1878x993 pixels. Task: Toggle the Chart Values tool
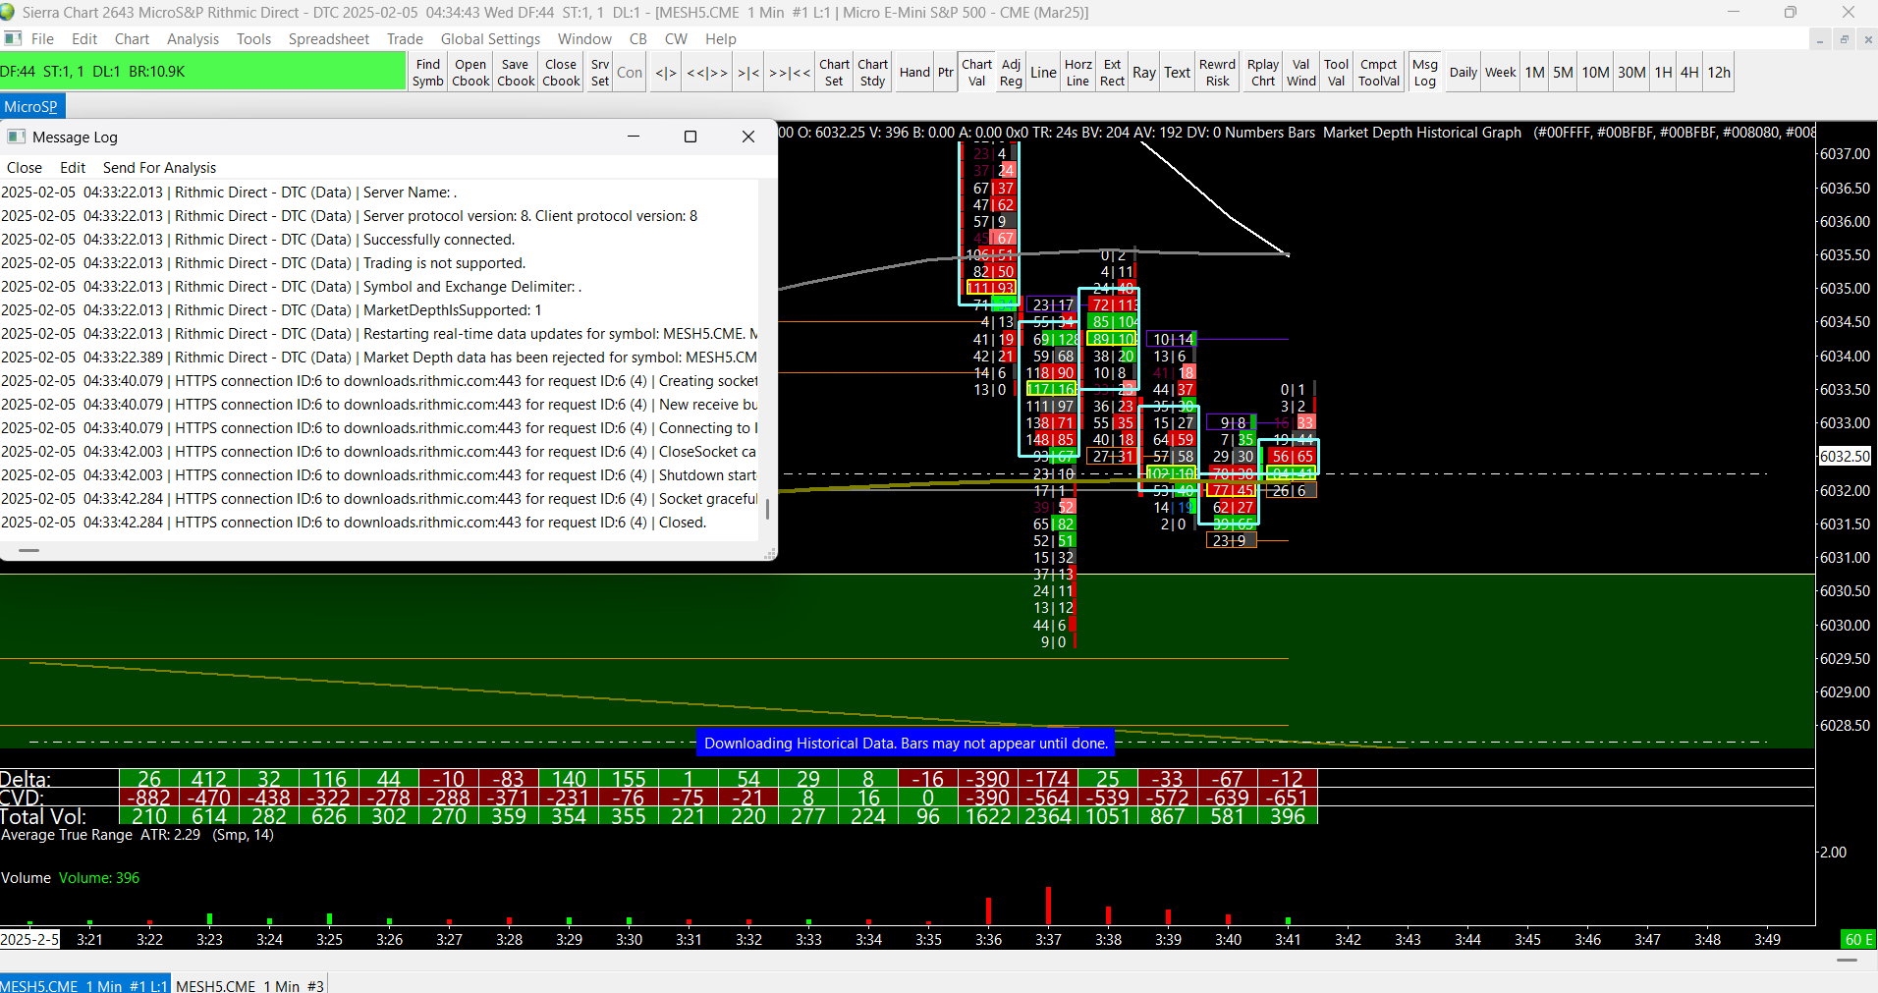pos(976,72)
